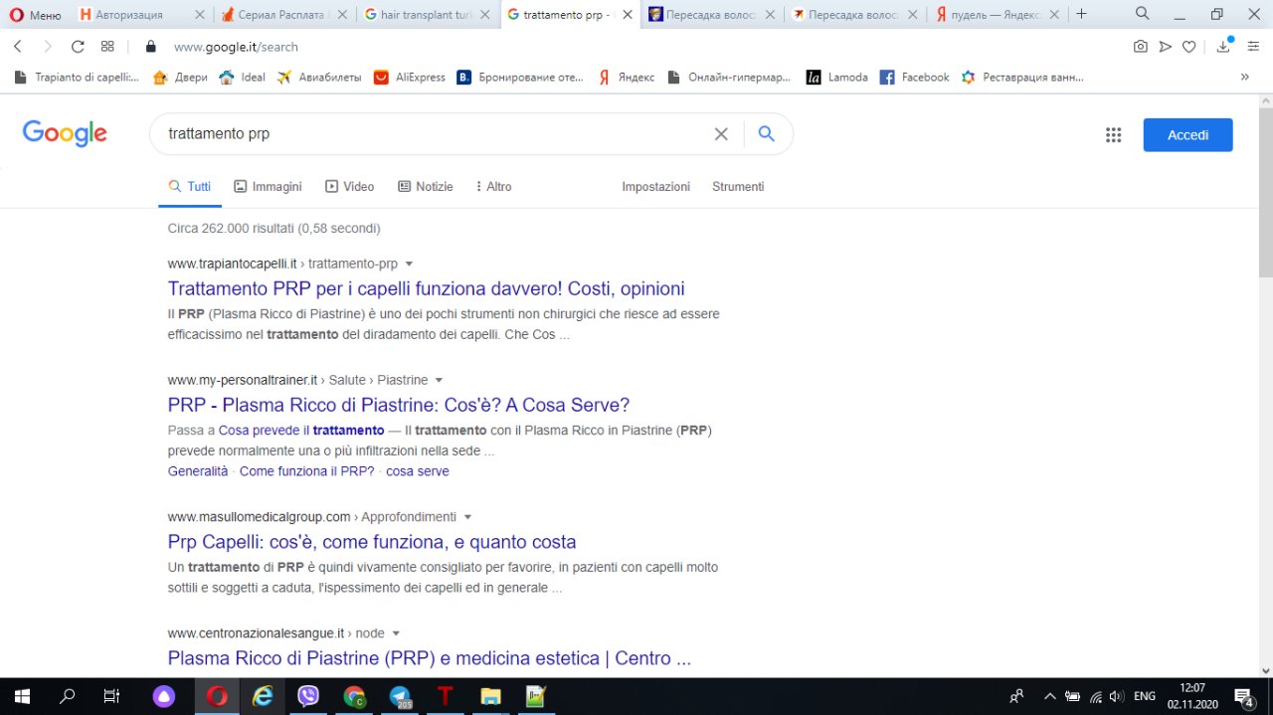Open the Come funziona il PRP? sitelink
This screenshot has height=715, width=1273.
tap(307, 471)
